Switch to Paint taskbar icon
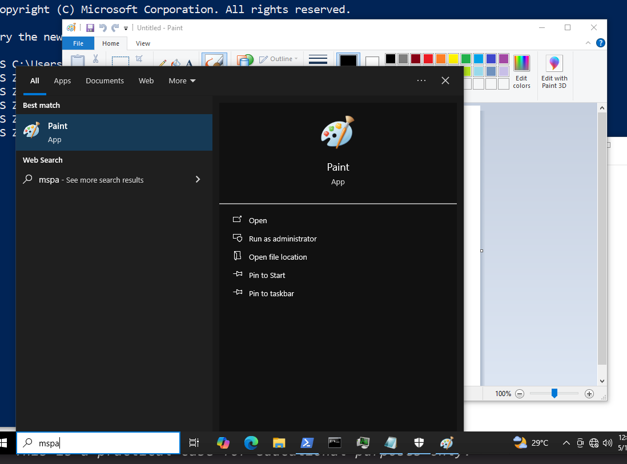The height and width of the screenshot is (464, 627). (446, 443)
